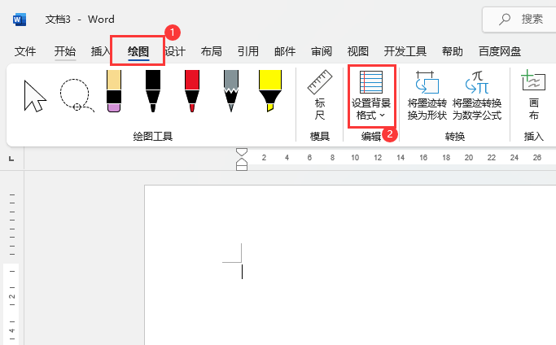Click the first line indent marker on ruler

(242, 152)
